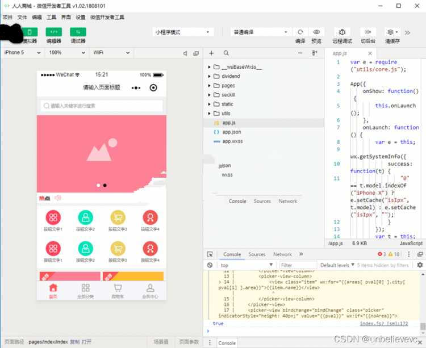This screenshot has width=426, height=348.
Task: Detach simulator into separate window
Action: point(196,53)
